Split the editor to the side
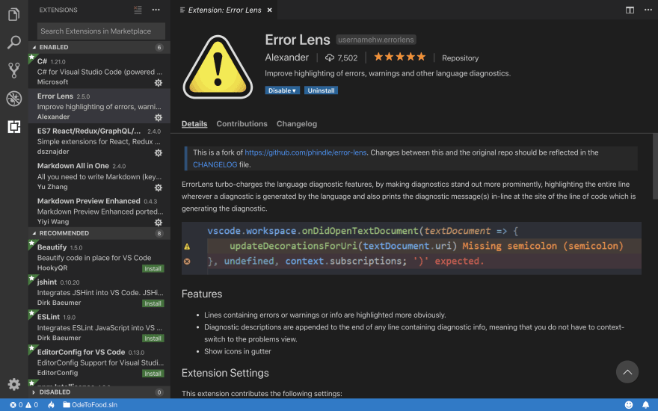 pyautogui.click(x=630, y=10)
